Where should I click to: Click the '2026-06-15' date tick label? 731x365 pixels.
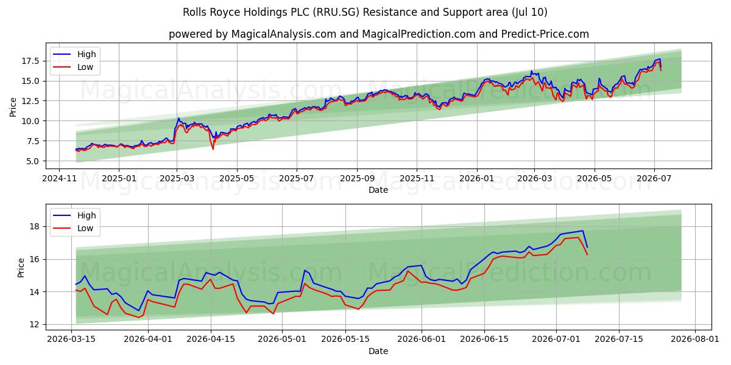pyautogui.click(x=485, y=340)
